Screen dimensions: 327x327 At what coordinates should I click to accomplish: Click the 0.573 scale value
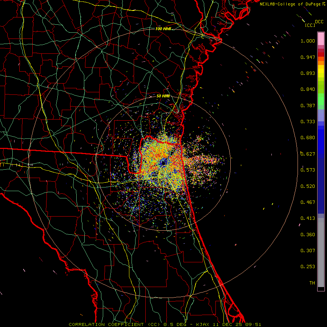[x=308, y=170]
